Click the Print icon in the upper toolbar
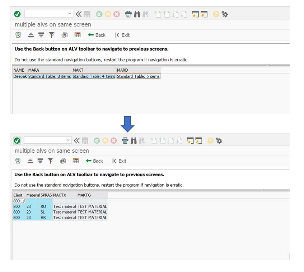Viewport: 304px width, 272px height. [x=128, y=14]
